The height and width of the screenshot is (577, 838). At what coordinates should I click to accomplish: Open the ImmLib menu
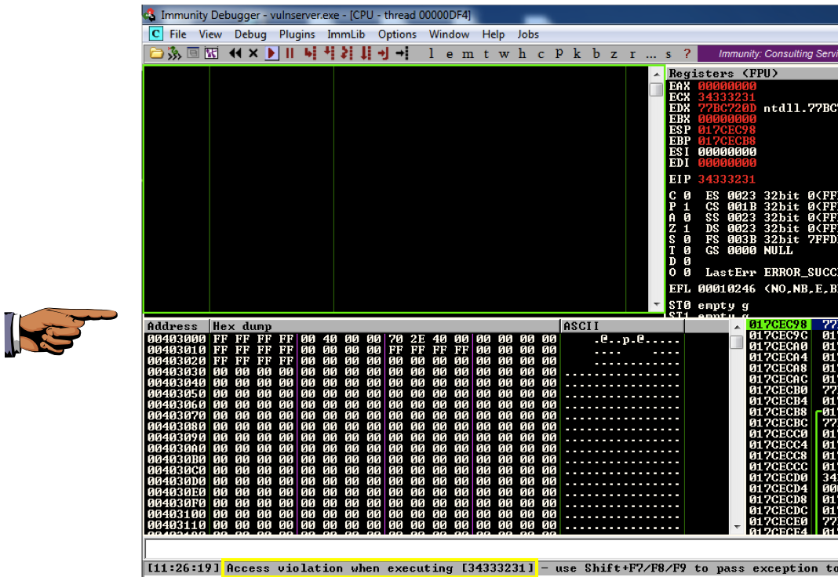[346, 34]
